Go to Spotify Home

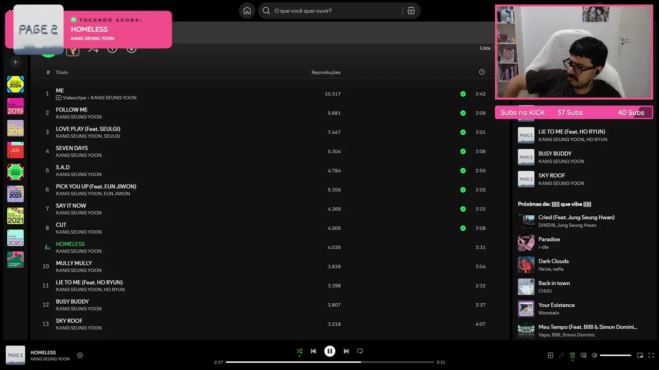tap(247, 11)
